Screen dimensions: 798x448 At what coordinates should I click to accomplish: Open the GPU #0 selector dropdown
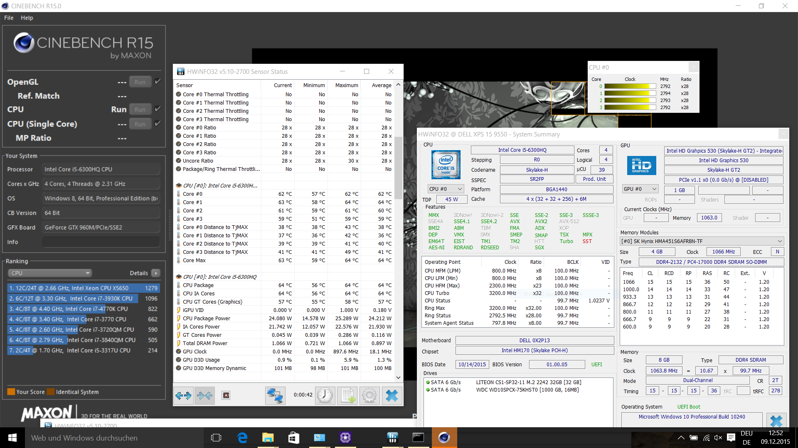[640, 189]
